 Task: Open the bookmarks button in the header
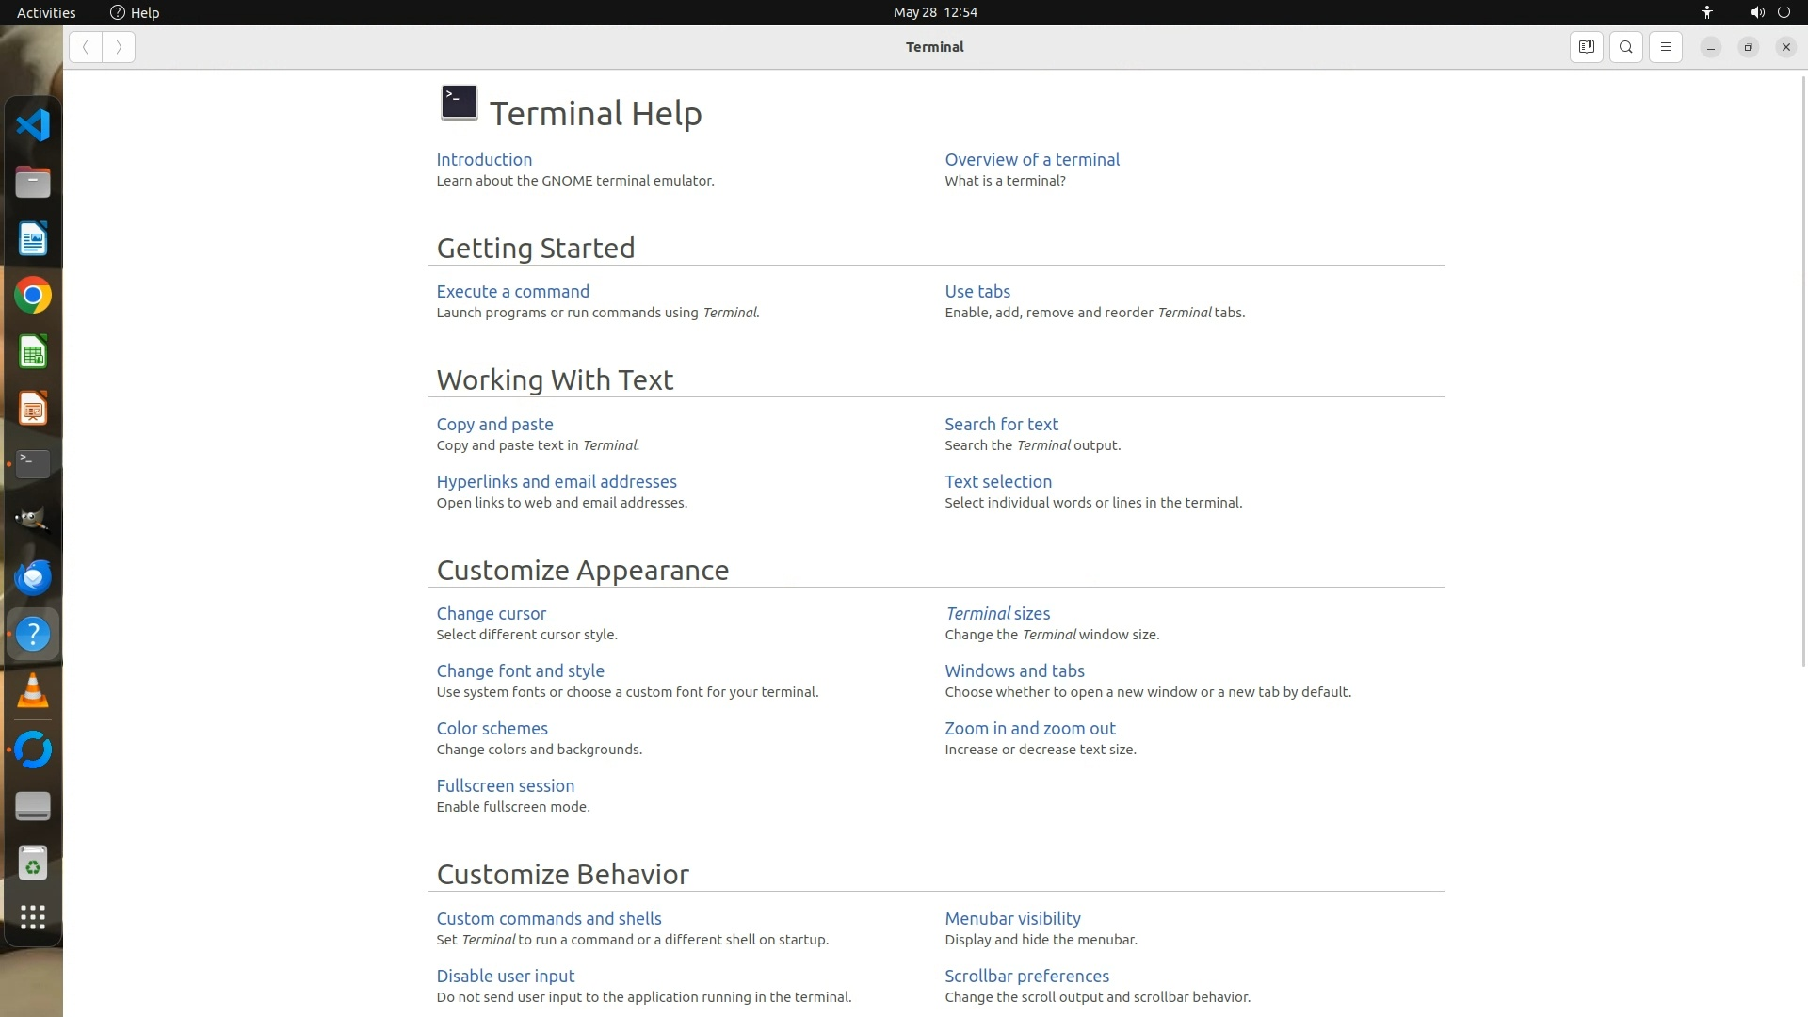[x=1587, y=47]
